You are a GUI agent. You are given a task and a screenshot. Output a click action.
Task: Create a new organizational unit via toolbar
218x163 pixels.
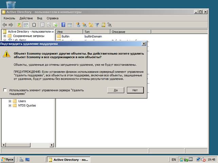[91, 25]
